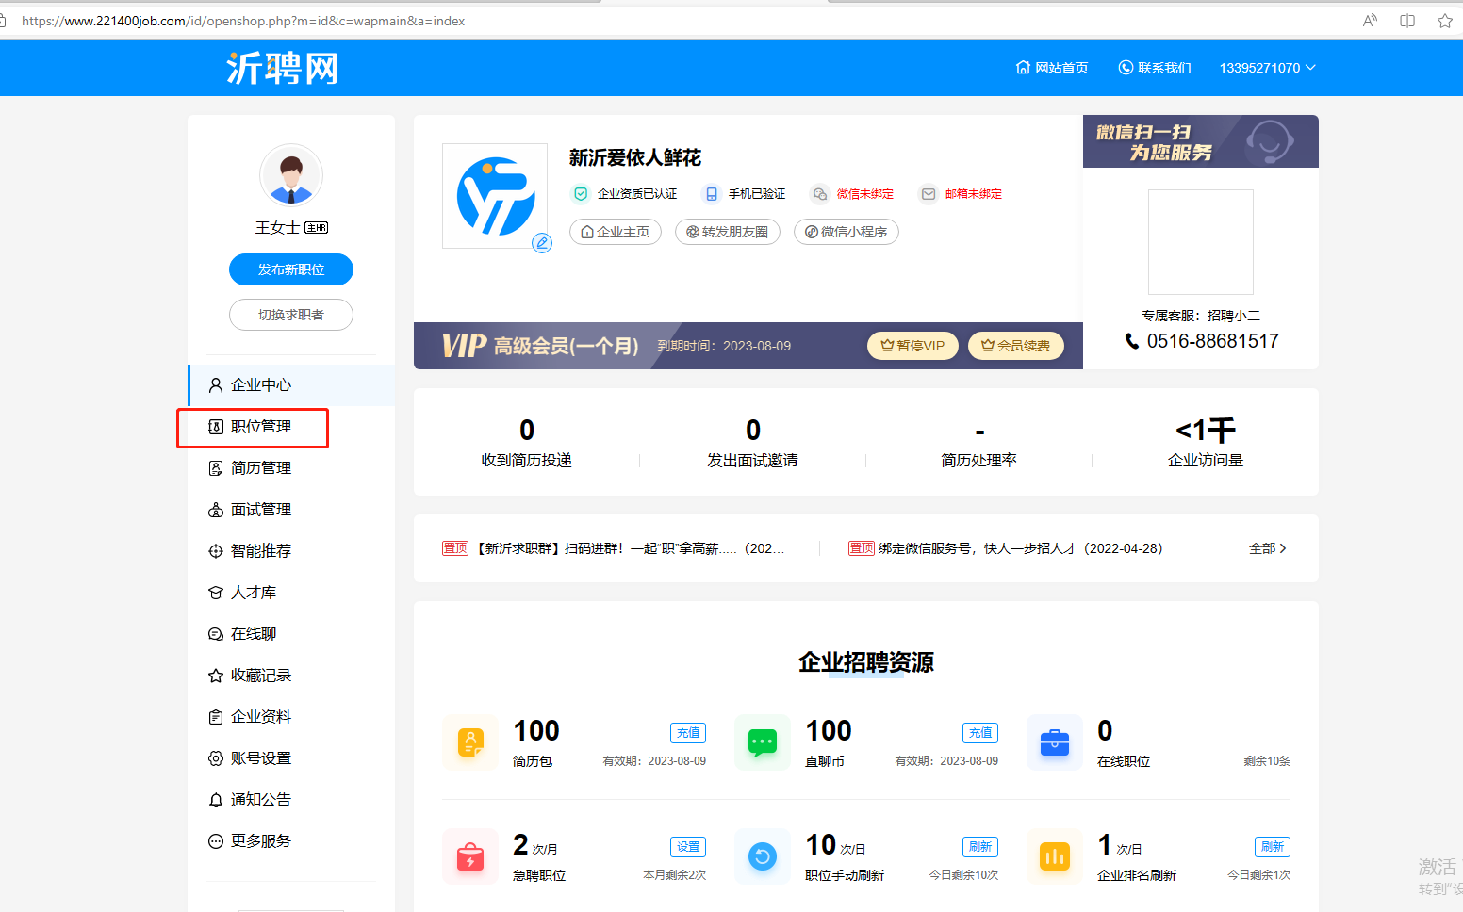
Task: Expand the 13395271070 account dropdown
Action: pos(1267,68)
